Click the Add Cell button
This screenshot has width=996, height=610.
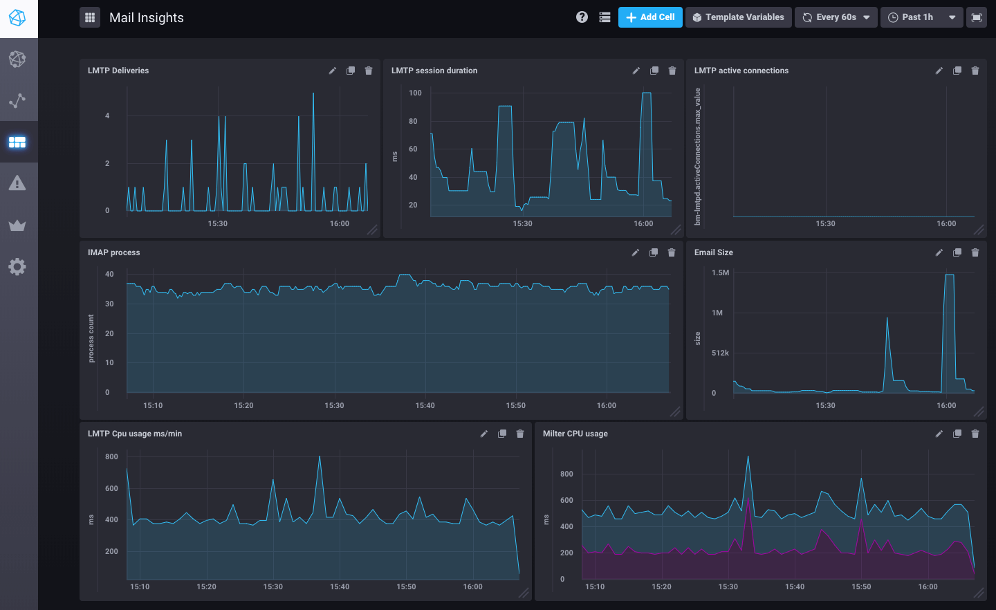[x=650, y=17]
